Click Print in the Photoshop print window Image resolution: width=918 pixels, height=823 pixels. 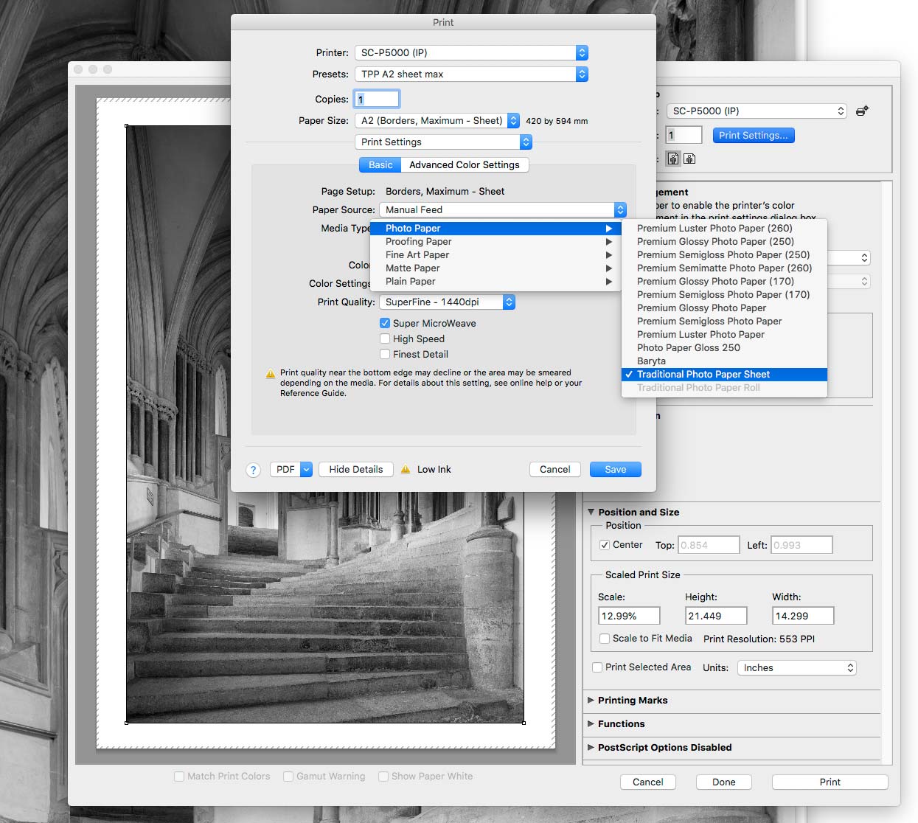coord(830,782)
